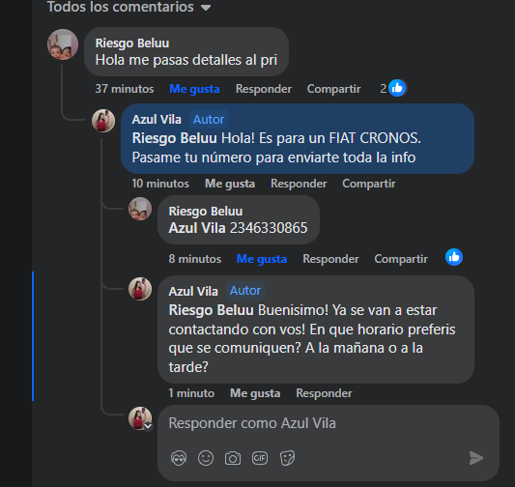Screen dimensions: 515x487
Task: Send the reply with the arrow icon
Action: pyautogui.click(x=476, y=458)
